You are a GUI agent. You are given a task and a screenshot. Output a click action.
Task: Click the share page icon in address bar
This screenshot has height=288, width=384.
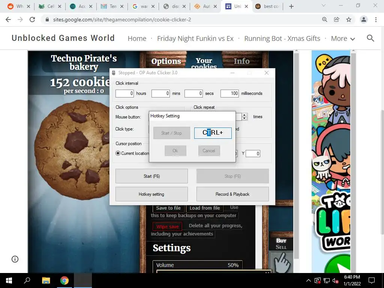[337, 19]
